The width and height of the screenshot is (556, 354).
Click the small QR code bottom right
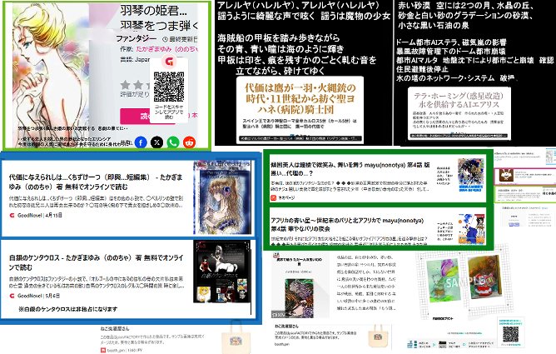click(510, 334)
